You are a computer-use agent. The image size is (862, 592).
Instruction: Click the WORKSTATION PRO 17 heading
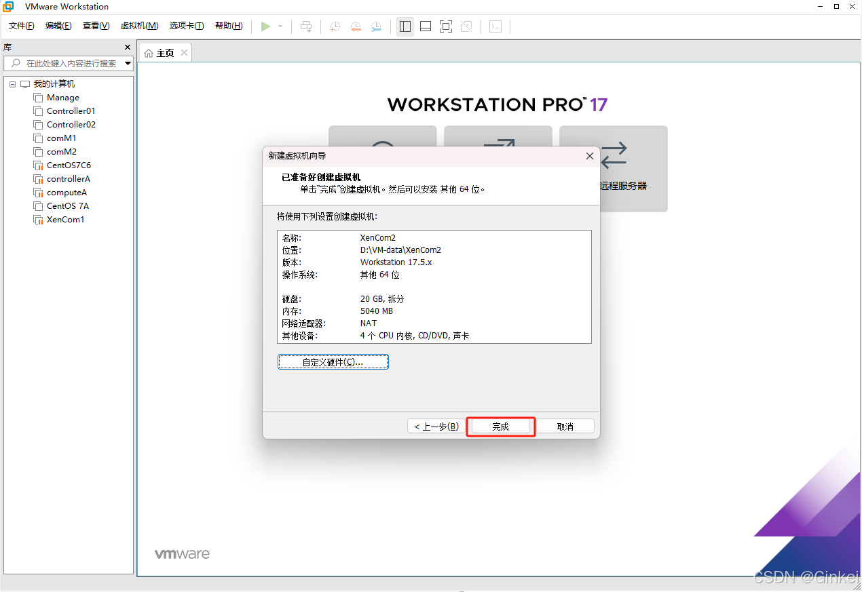click(x=497, y=104)
